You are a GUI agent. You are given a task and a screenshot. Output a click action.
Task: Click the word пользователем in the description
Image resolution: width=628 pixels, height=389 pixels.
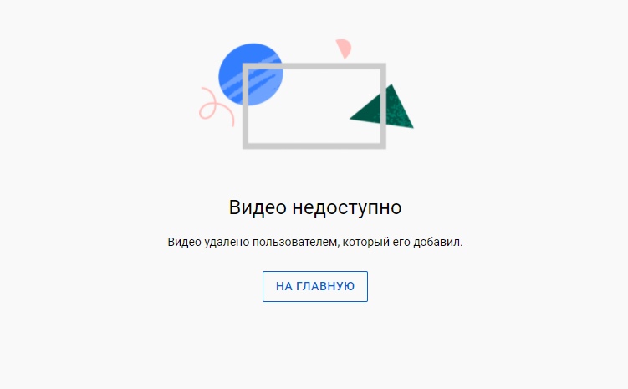tap(295, 242)
